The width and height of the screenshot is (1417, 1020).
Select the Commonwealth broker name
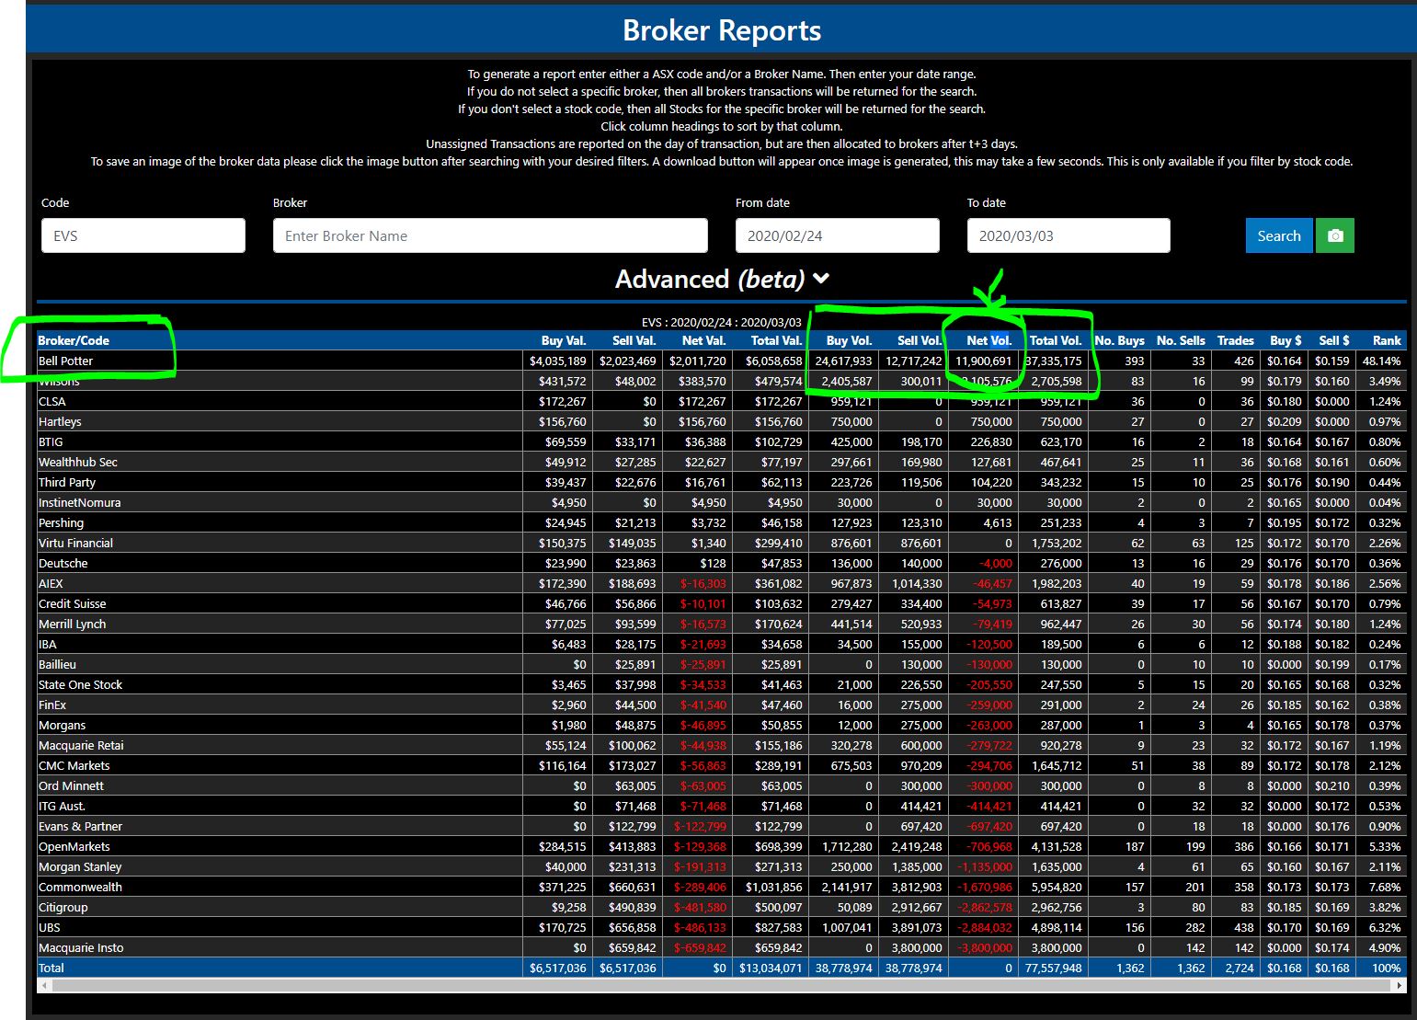tap(80, 887)
